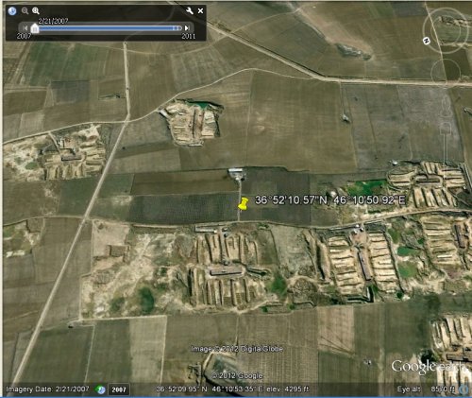Viewport: 472px width, 398px height.
Task: Click the 2007 historical imagery button
Action: click(119, 389)
